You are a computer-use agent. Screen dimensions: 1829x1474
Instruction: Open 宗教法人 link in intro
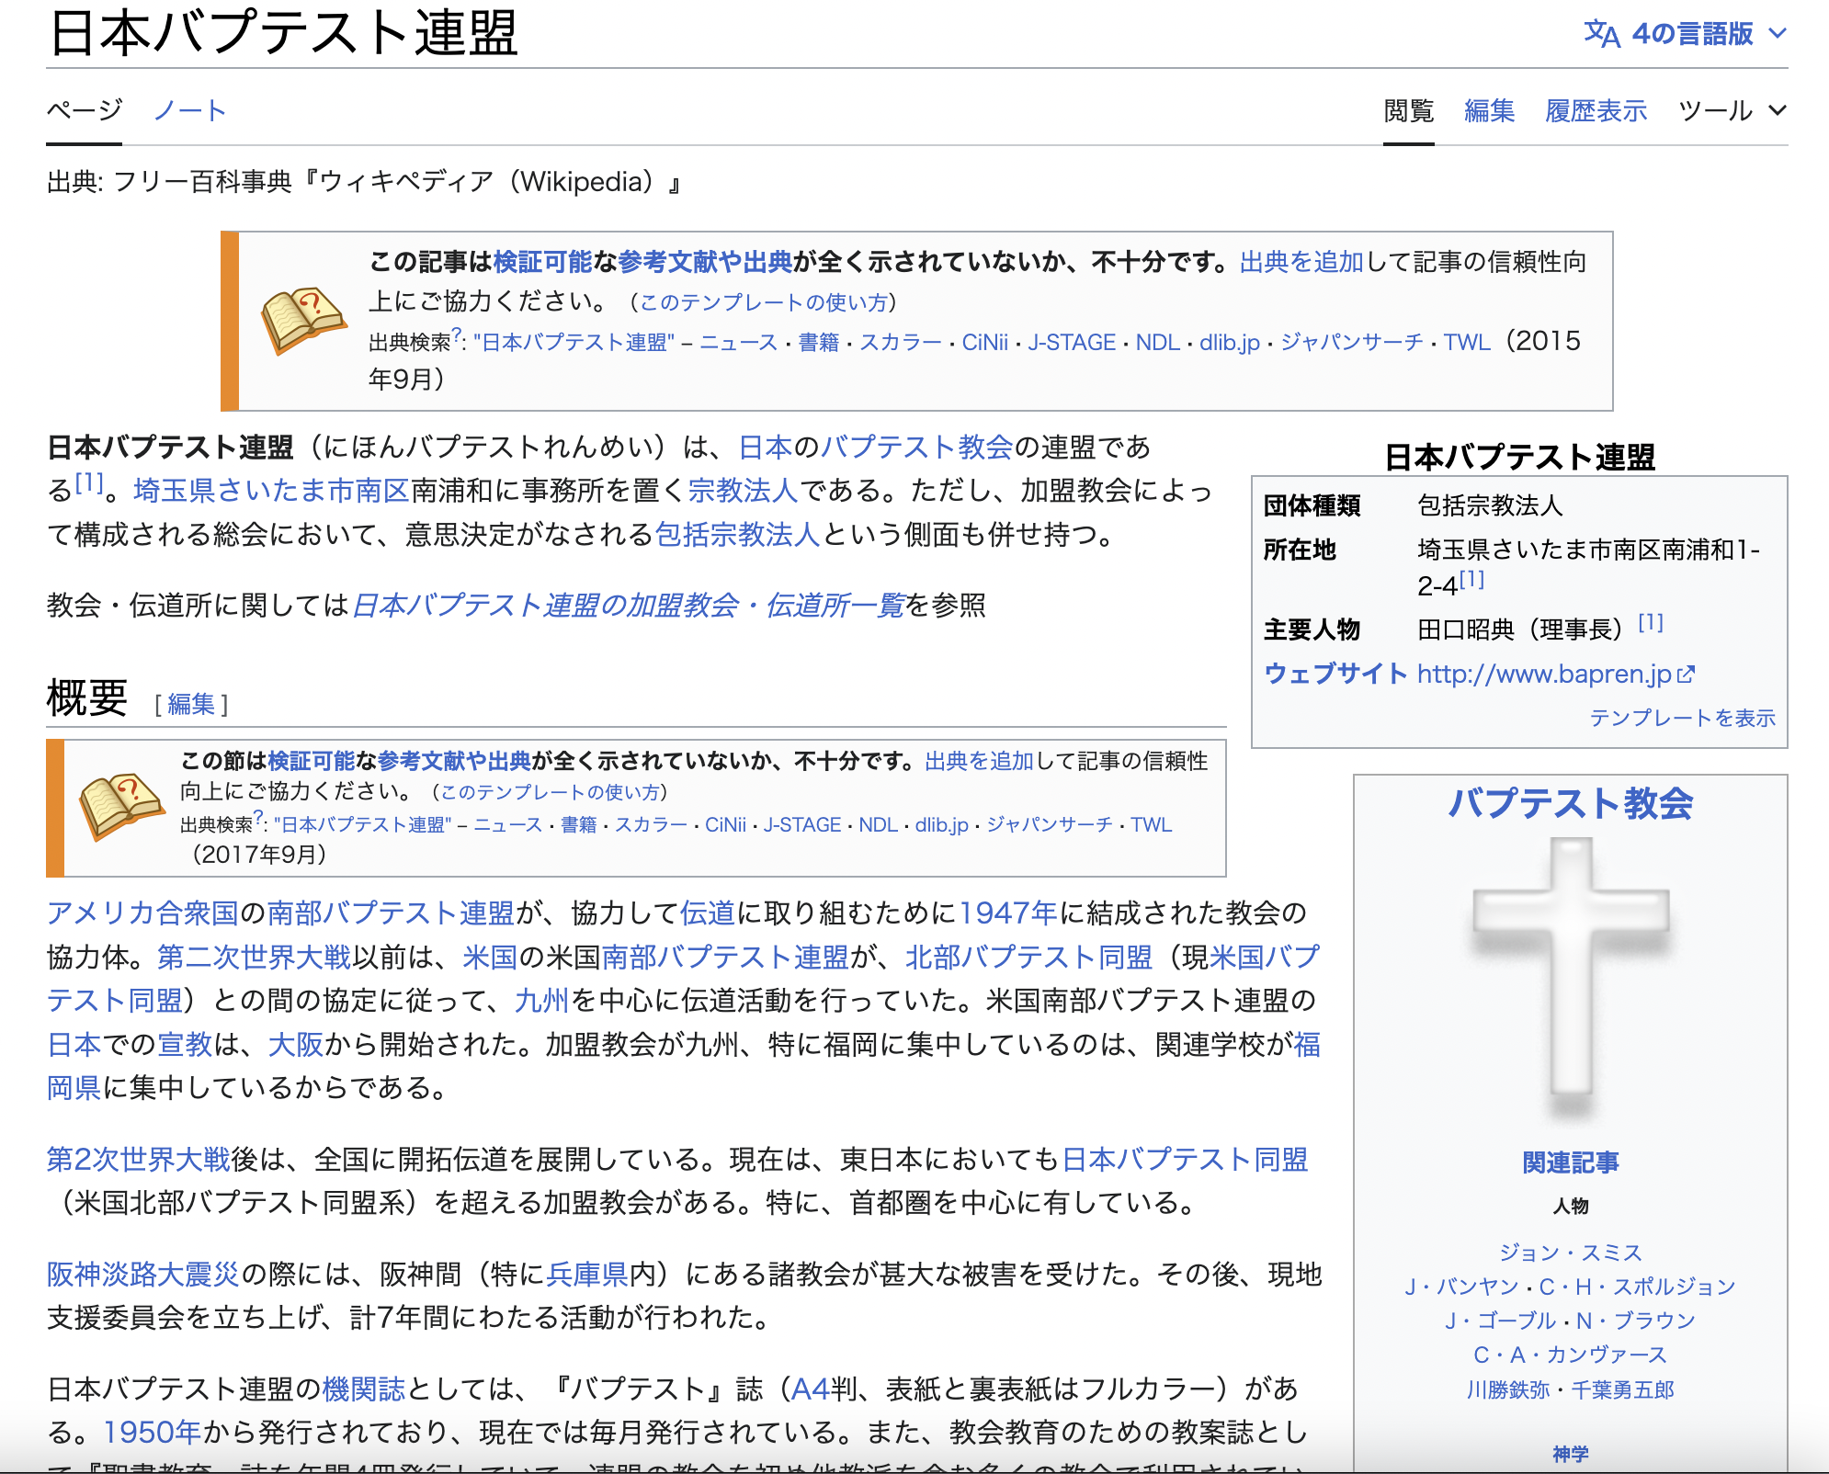coord(743,491)
